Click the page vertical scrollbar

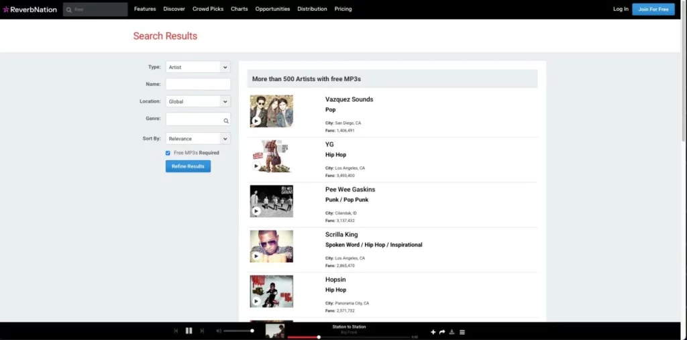pyautogui.click(x=684, y=70)
